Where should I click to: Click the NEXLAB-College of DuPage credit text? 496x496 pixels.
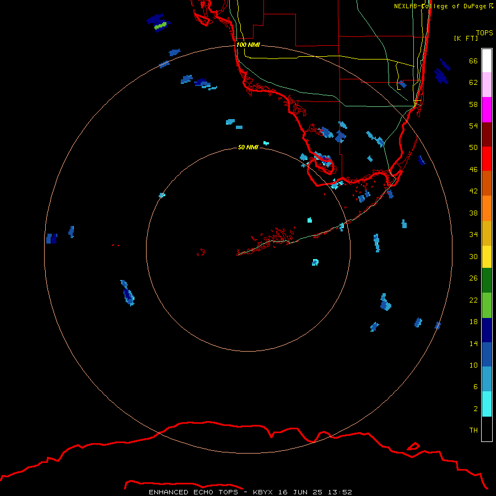pos(443,6)
